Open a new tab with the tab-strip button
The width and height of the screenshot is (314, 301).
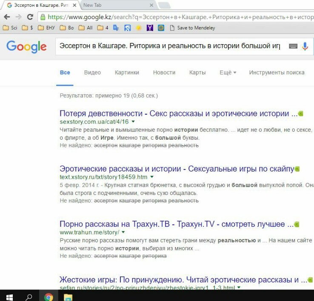[164, 6]
